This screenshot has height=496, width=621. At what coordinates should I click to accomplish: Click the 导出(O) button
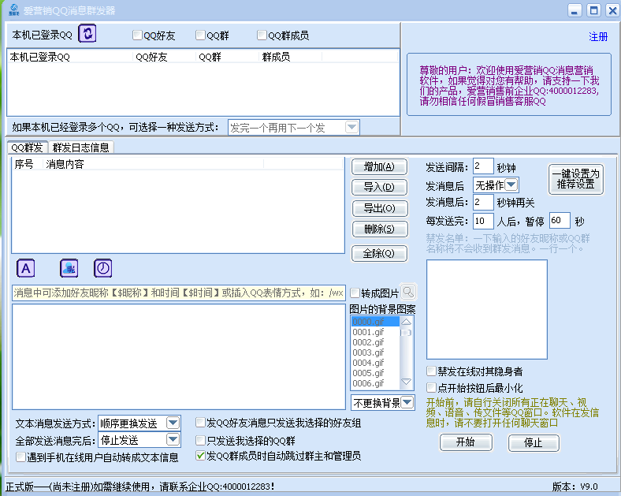[x=379, y=208]
